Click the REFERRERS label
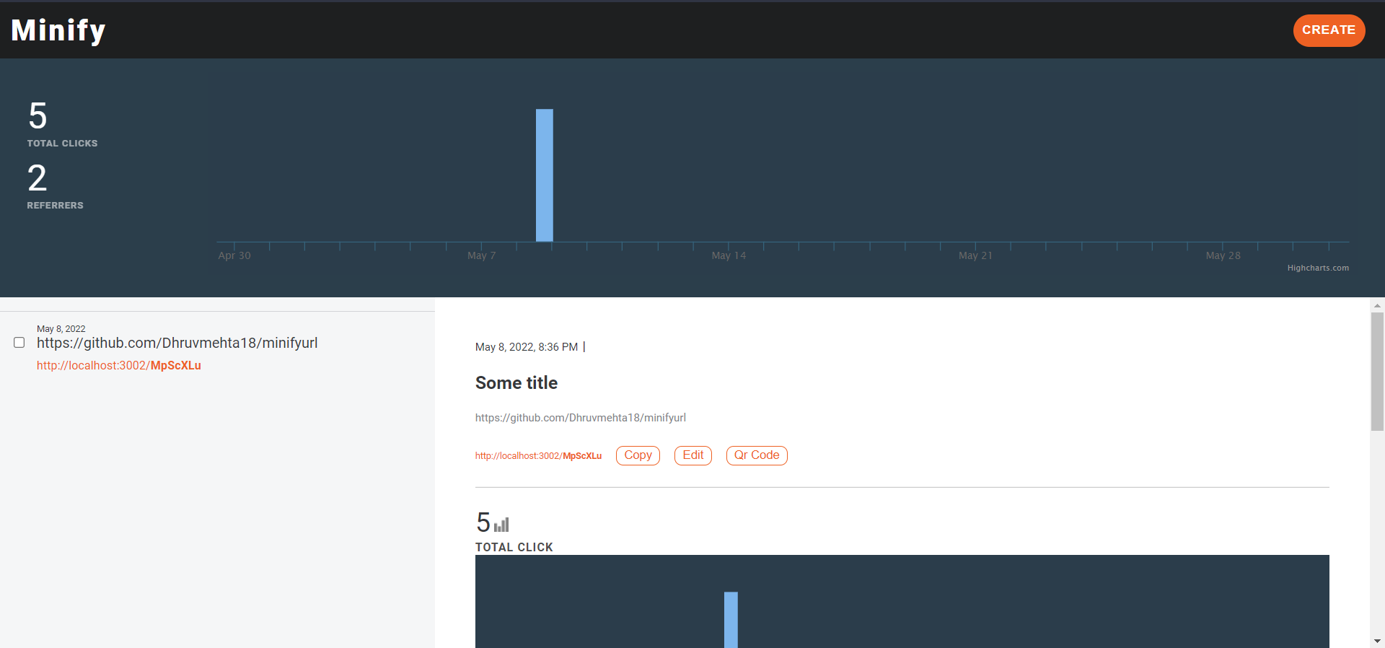The image size is (1385, 648). 56,206
